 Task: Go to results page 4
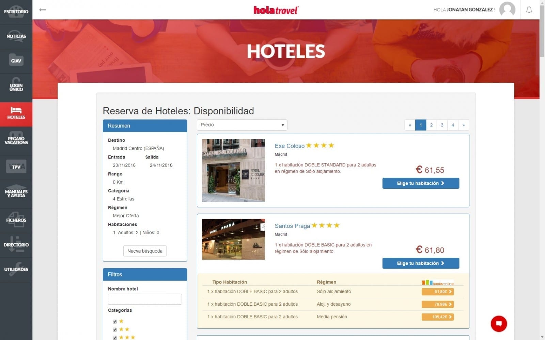453,125
